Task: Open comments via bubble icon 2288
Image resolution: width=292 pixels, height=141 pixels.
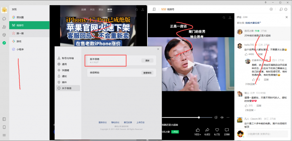Action: (x=227, y=132)
